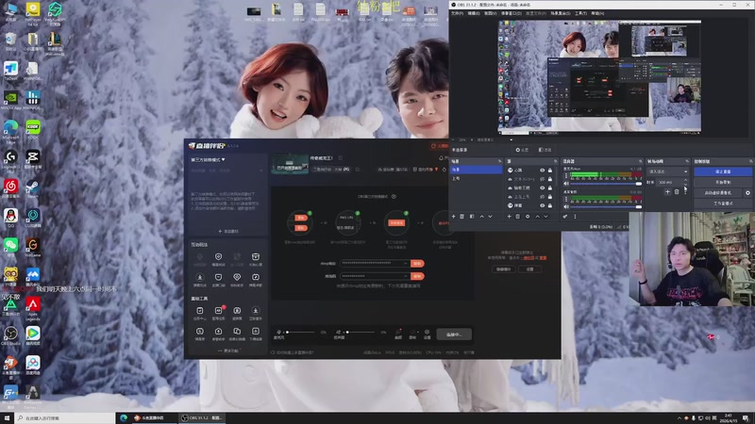This screenshot has width=755, height=424.
Task: Toggle lock on third OBS source
Action: click(x=550, y=188)
